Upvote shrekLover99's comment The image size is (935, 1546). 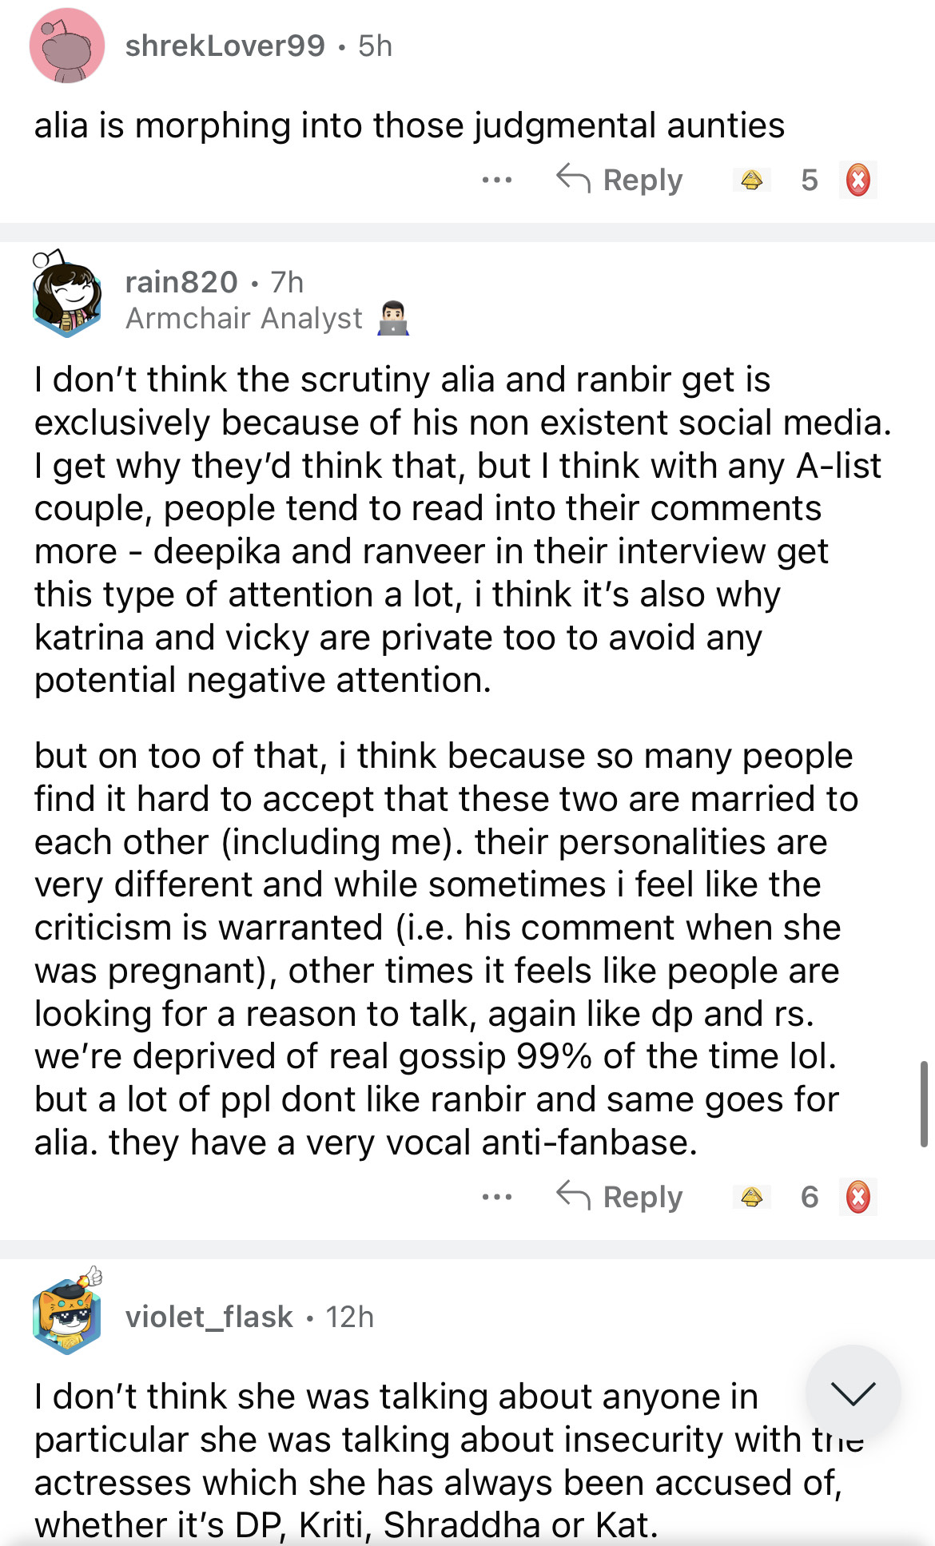pos(751,180)
